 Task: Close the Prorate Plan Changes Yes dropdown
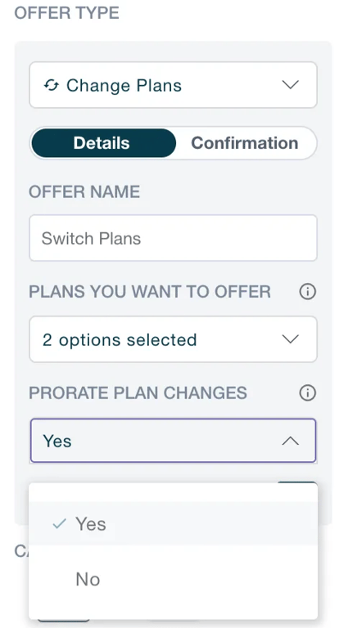174,441
